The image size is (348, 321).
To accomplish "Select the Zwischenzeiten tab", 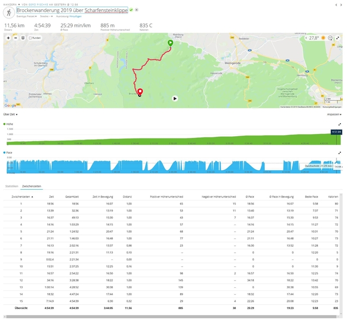I will [31, 186].
